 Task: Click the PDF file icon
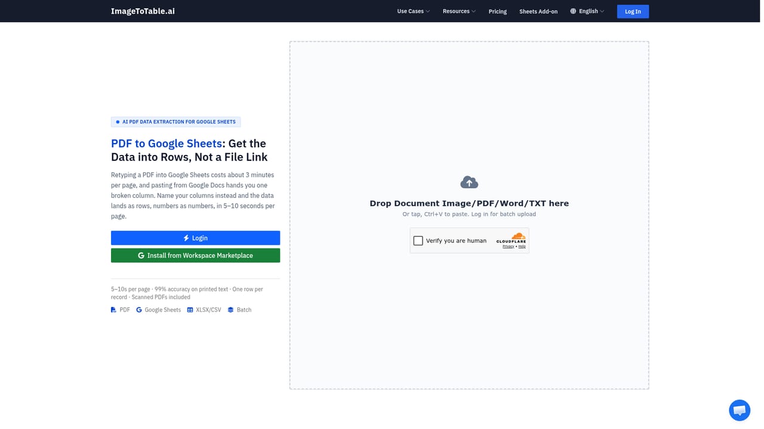click(x=113, y=310)
